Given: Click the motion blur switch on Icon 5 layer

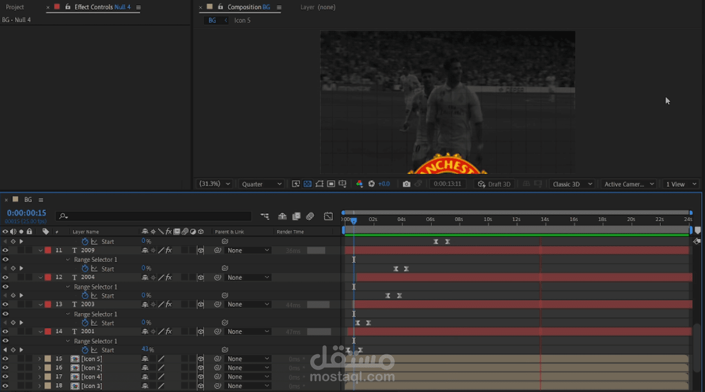Looking at the screenshot, I should (x=185, y=359).
